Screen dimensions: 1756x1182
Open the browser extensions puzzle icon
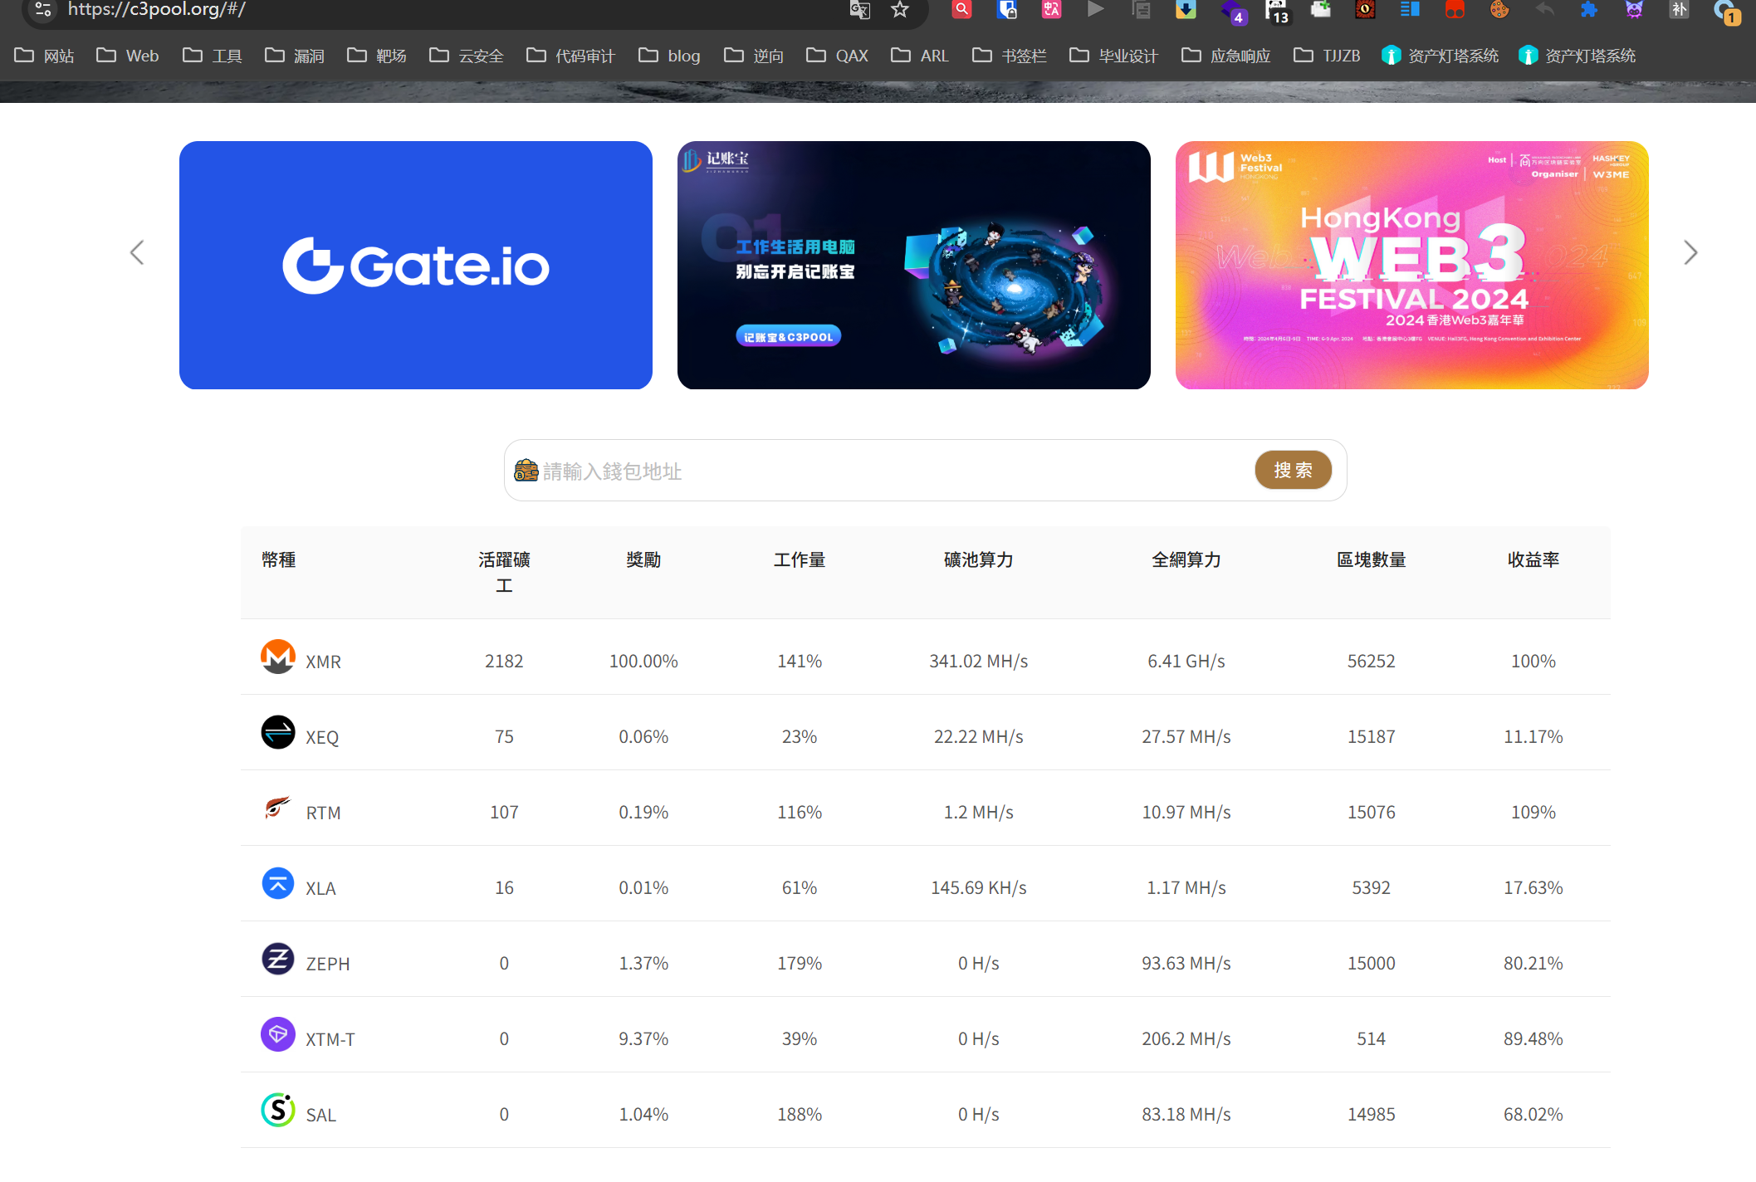(1588, 10)
